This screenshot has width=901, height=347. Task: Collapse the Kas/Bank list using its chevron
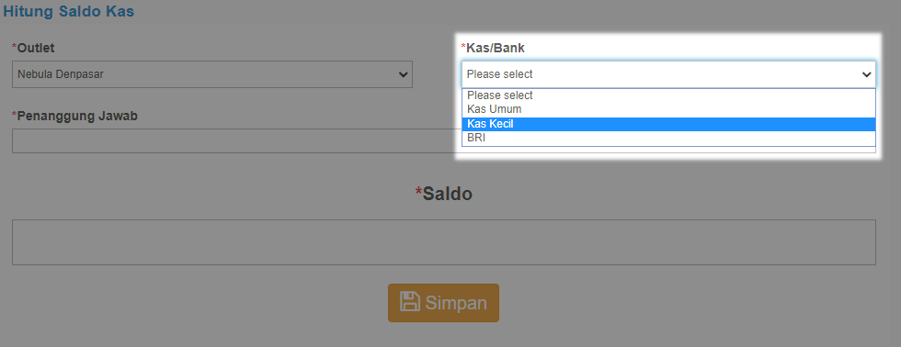coord(866,74)
